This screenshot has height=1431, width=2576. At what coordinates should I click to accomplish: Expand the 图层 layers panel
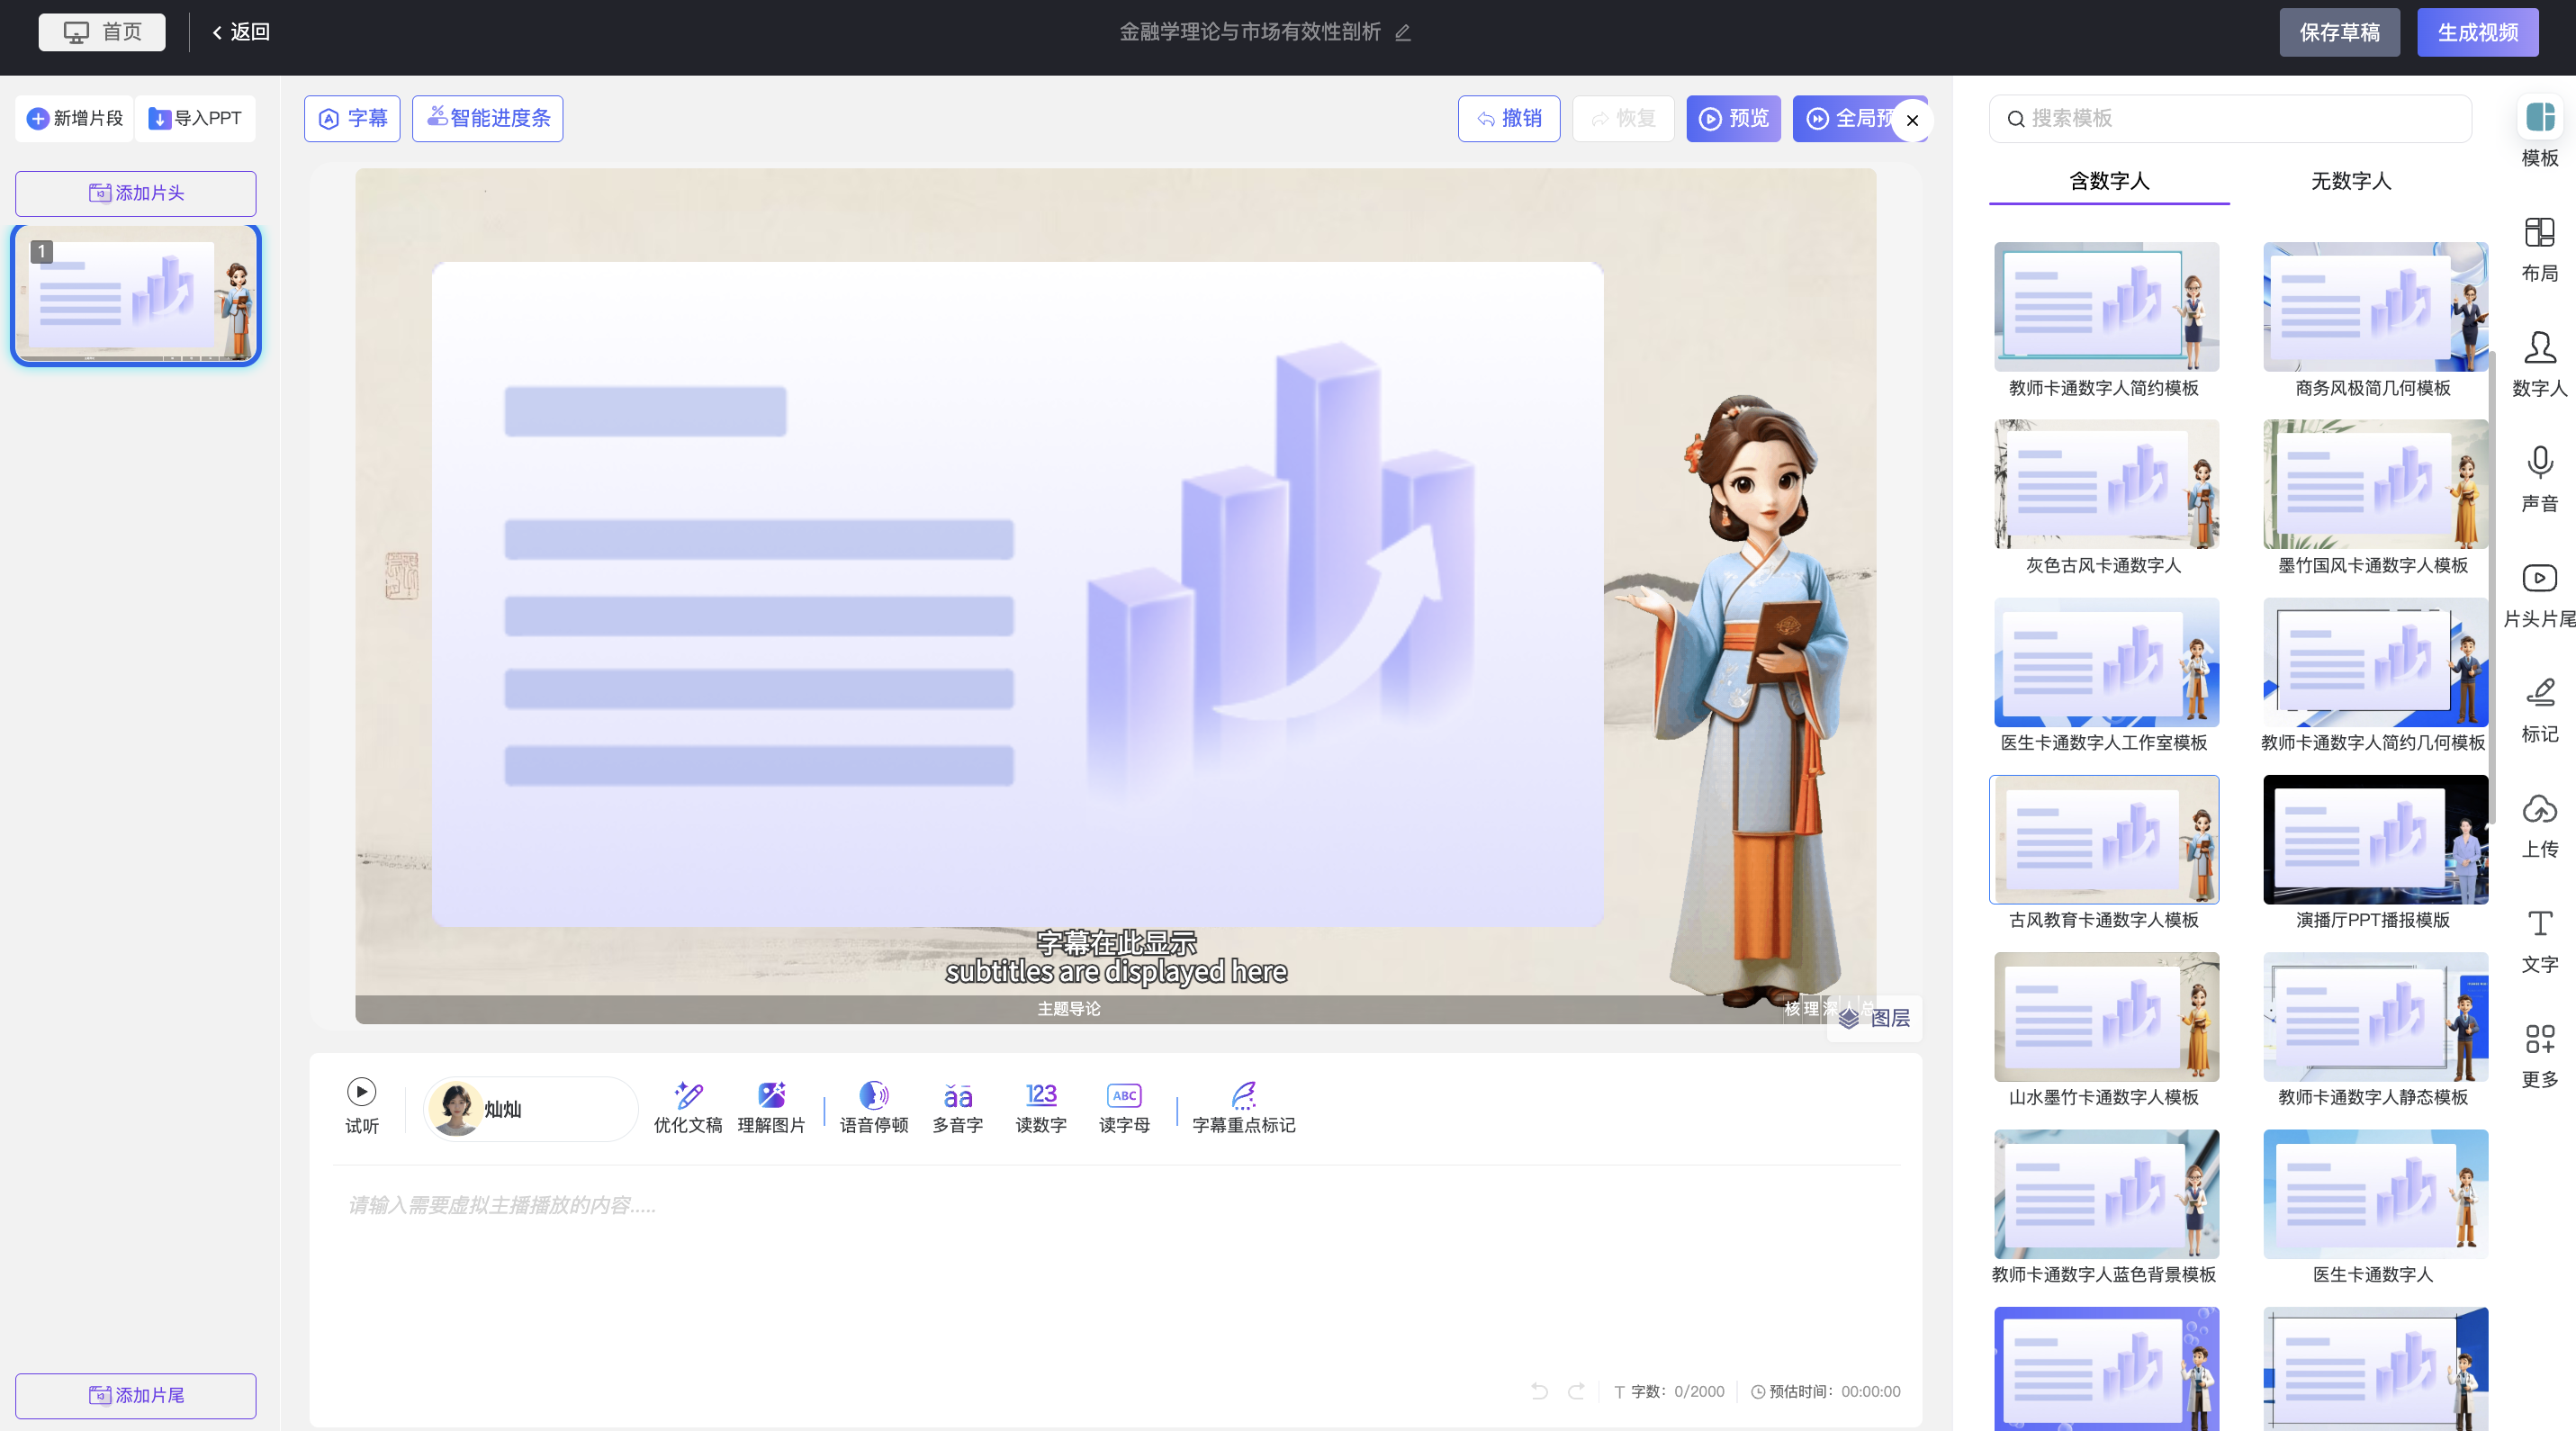tap(1874, 1018)
